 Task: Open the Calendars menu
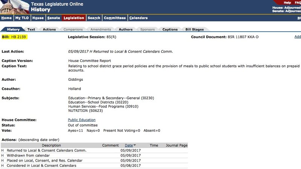pyautogui.click(x=138, y=18)
